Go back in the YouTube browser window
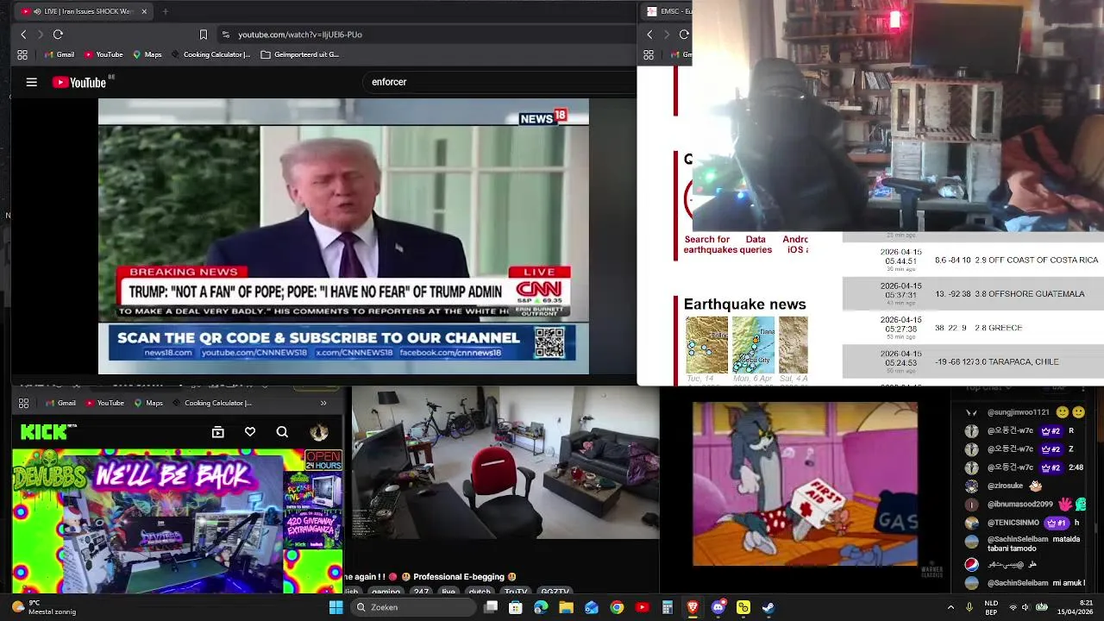The image size is (1104, 621). [23, 34]
